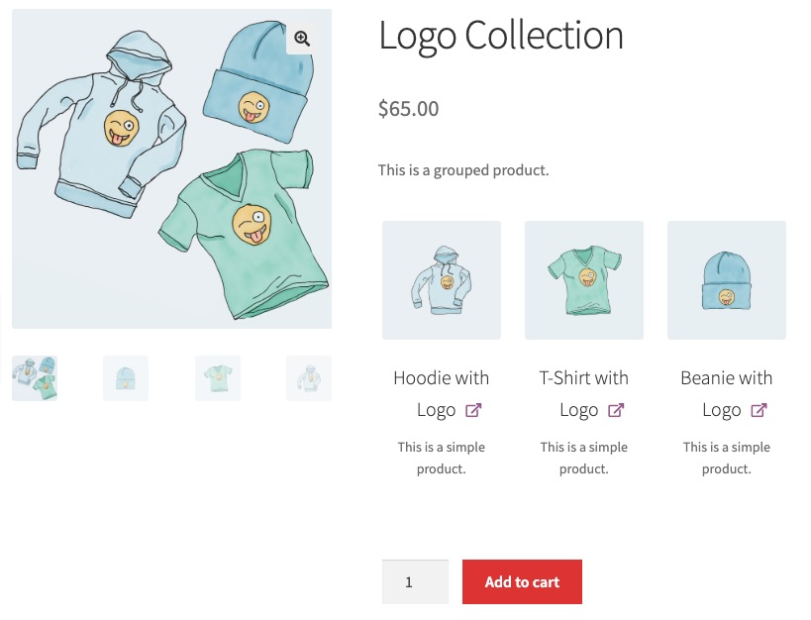Image resolution: width=811 pixels, height=620 pixels.
Task: Click the $65.00 price text
Action: click(409, 109)
